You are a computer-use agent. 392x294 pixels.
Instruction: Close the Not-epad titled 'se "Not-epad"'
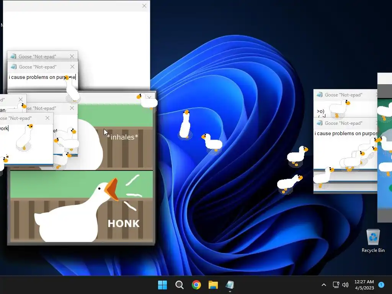click(x=72, y=108)
